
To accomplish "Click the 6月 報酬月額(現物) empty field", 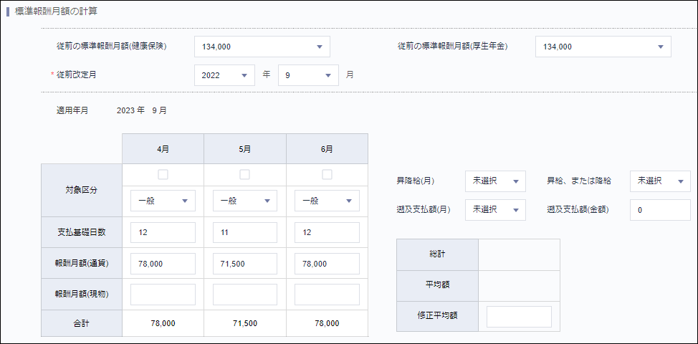I will 327,295.
